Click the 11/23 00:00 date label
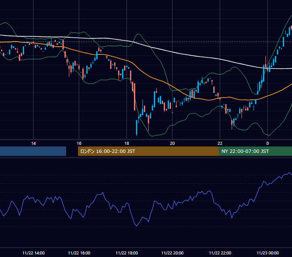The width and height of the screenshot is (292, 257). coord(268,253)
